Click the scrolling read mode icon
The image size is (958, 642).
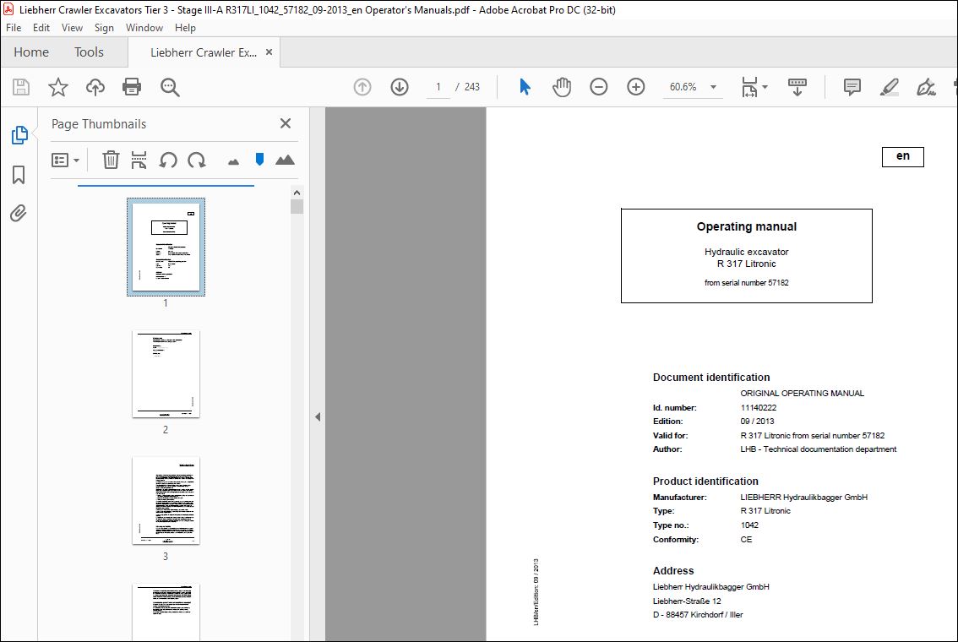[797, 87]
